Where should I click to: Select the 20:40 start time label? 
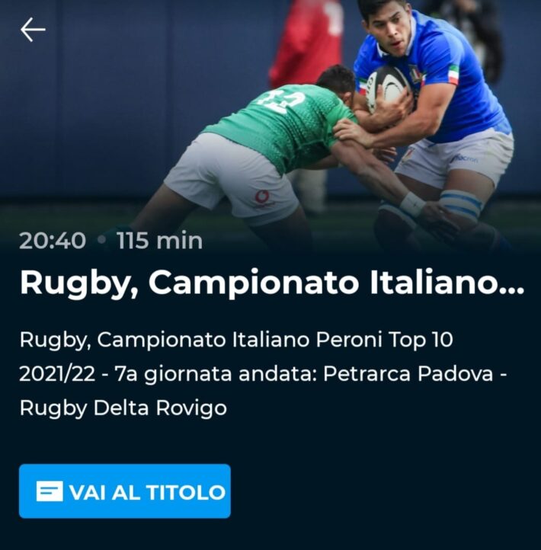[x=53, y=241]
